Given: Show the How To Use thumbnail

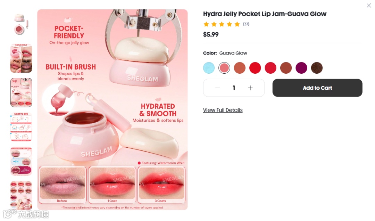Looking at the screenshot, I should [21, 127].
